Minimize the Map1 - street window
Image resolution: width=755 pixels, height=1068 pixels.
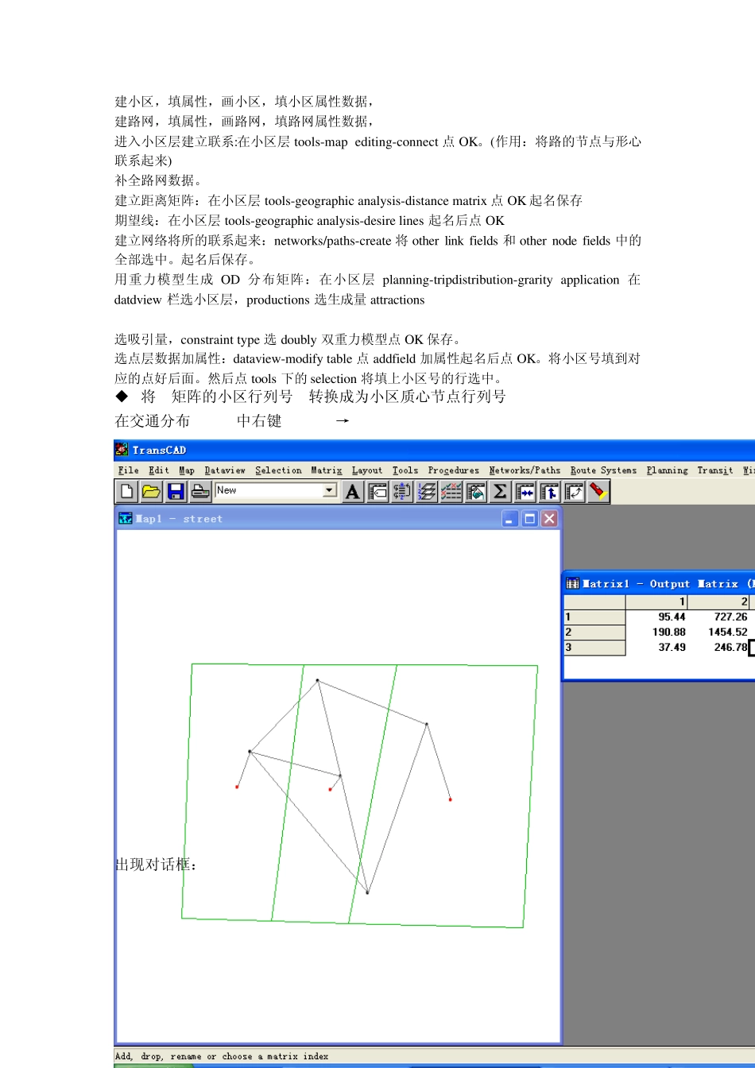(510, 519)
